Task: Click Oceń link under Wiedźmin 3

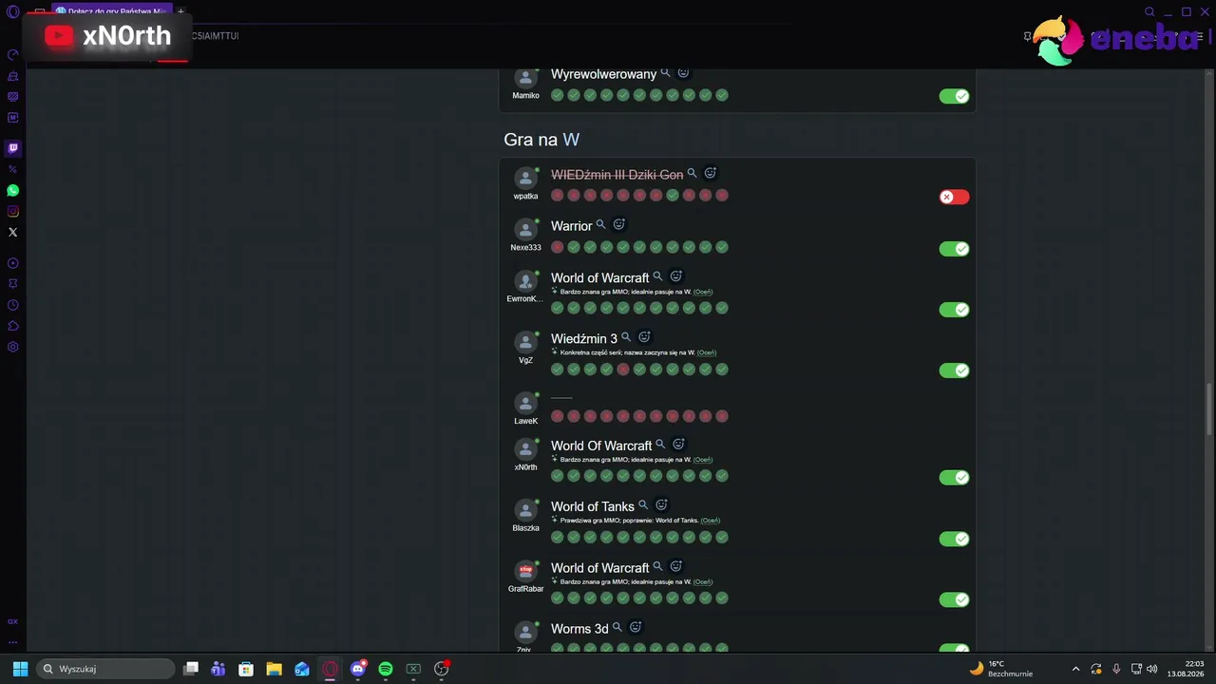Action: [707, 352]
